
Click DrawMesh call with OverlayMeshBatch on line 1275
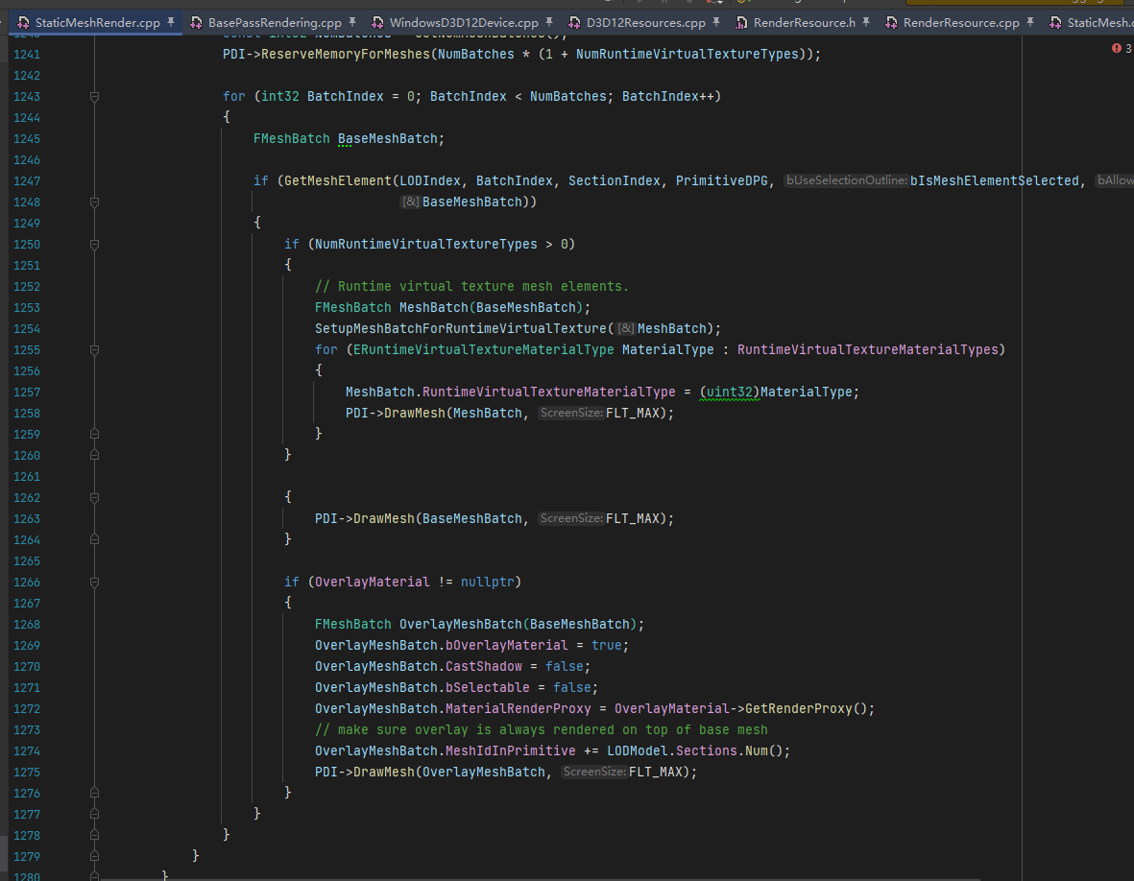383,772
